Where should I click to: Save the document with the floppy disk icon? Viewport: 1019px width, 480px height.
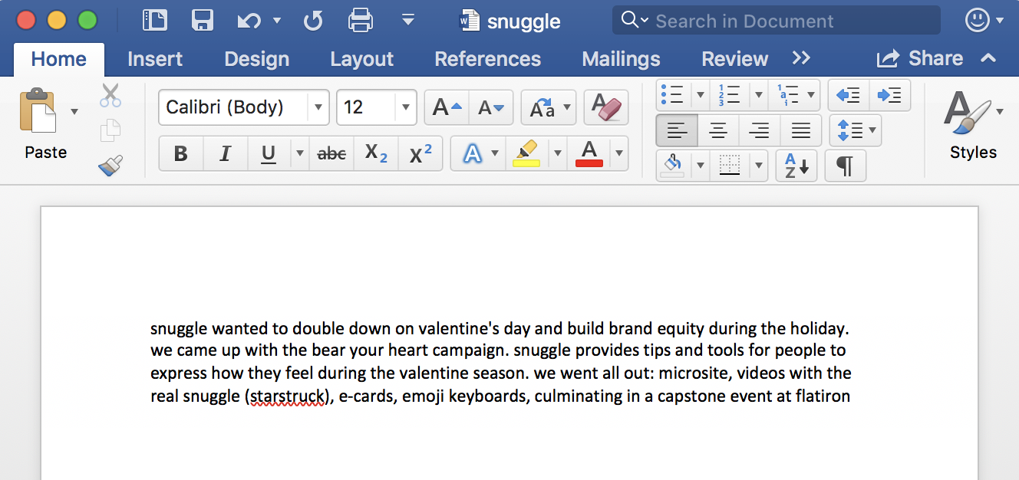point(203,21)
